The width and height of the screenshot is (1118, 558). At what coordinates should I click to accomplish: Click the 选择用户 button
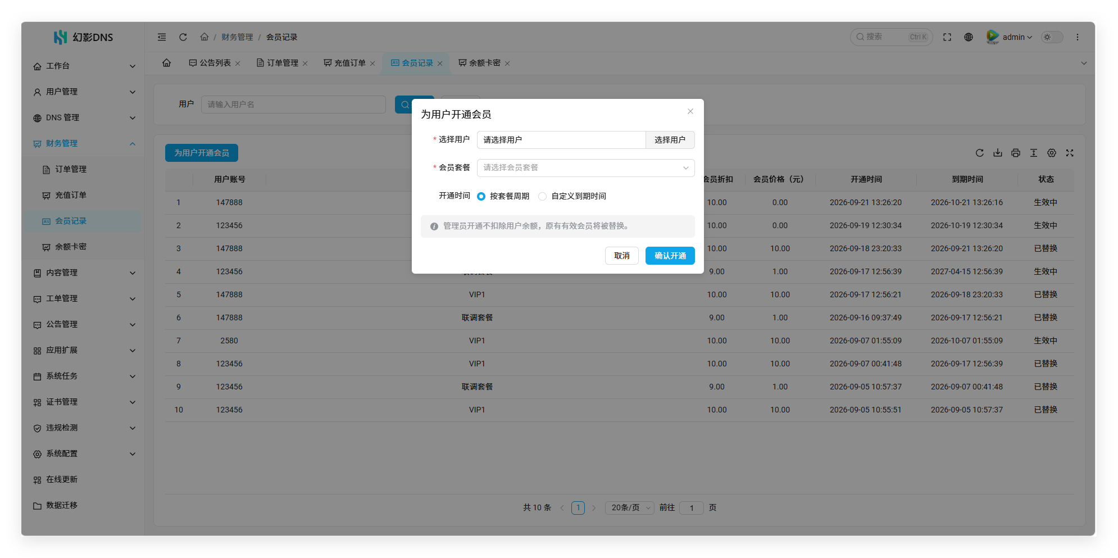tap(670, 140)
